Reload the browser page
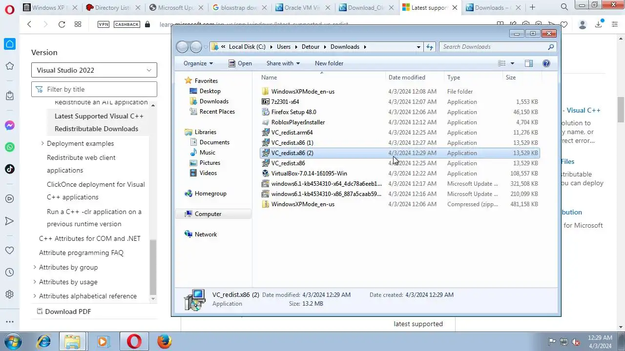The width and height of the screenshot is (625, 351). tap(62, 24)
